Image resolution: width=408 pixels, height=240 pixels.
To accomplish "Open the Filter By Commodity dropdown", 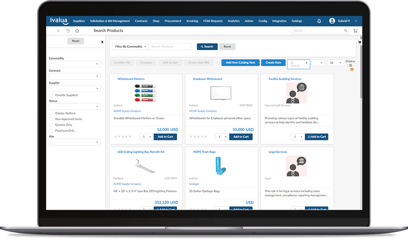I will click(x=131, y=47).
